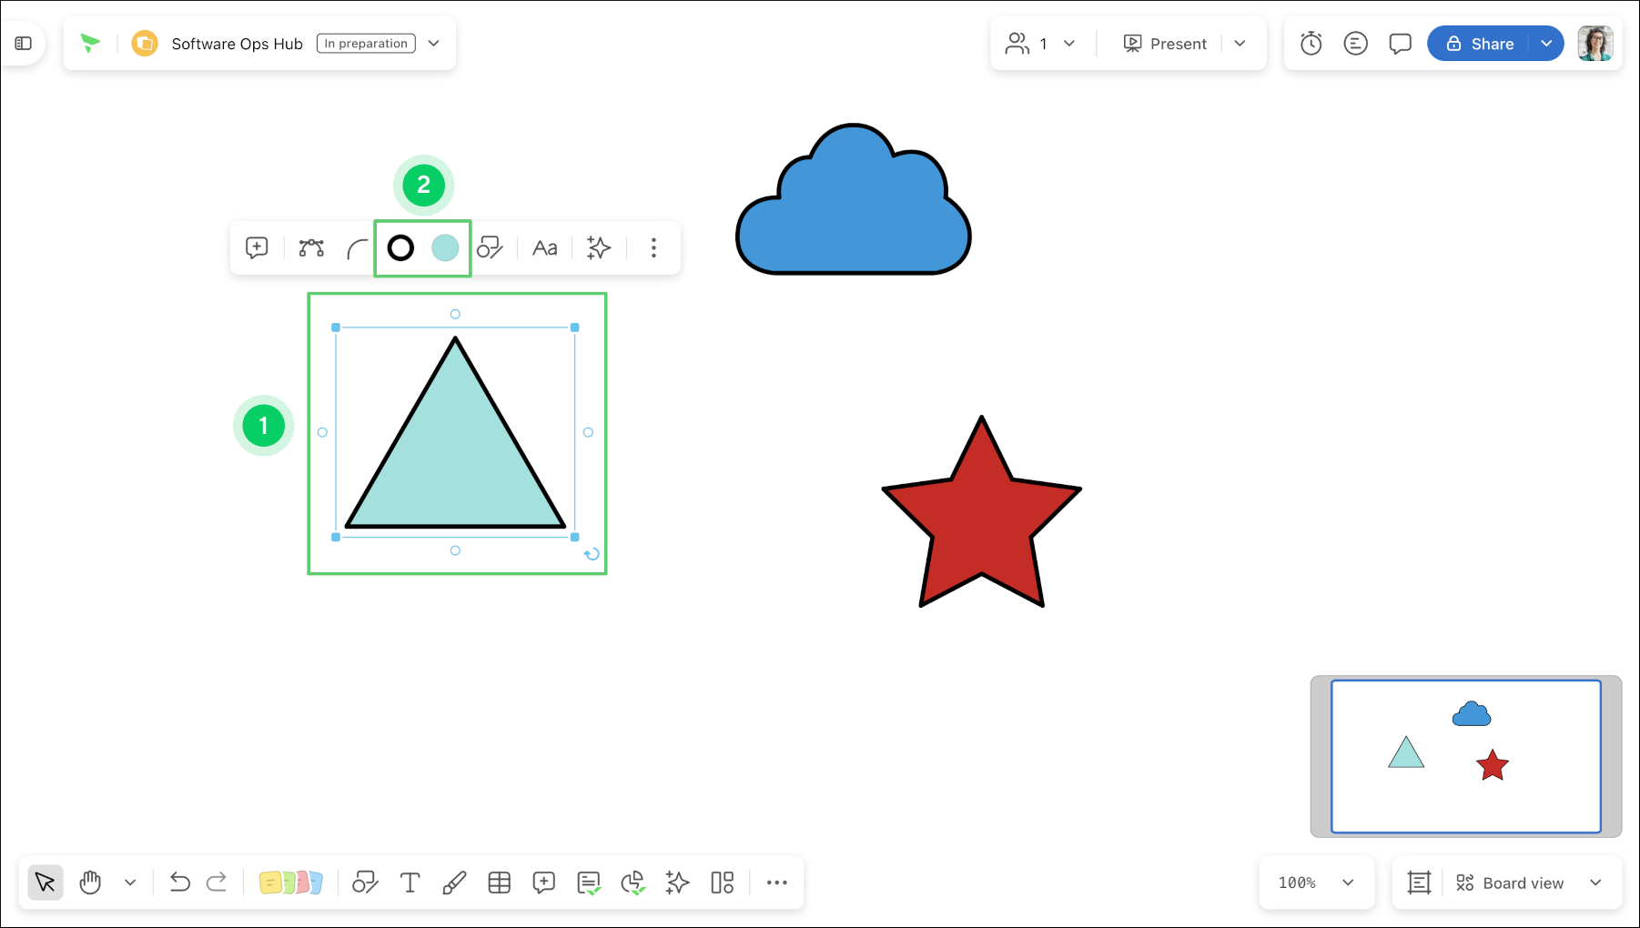
Task: Expand the cursor tool mode chevron
Action: click(130, 883)
